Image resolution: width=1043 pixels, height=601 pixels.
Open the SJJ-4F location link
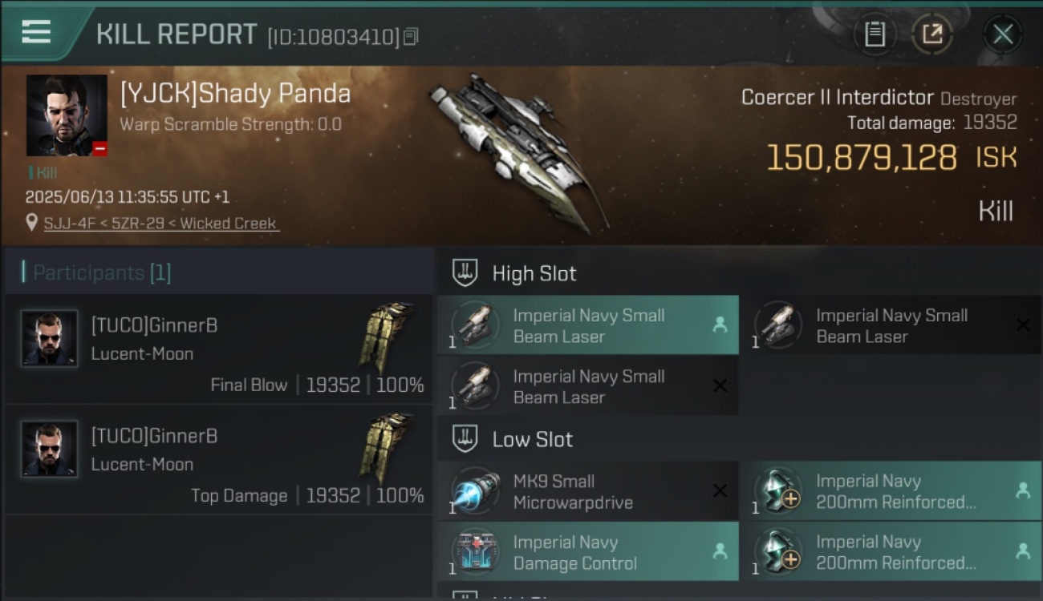pos(161,224)
